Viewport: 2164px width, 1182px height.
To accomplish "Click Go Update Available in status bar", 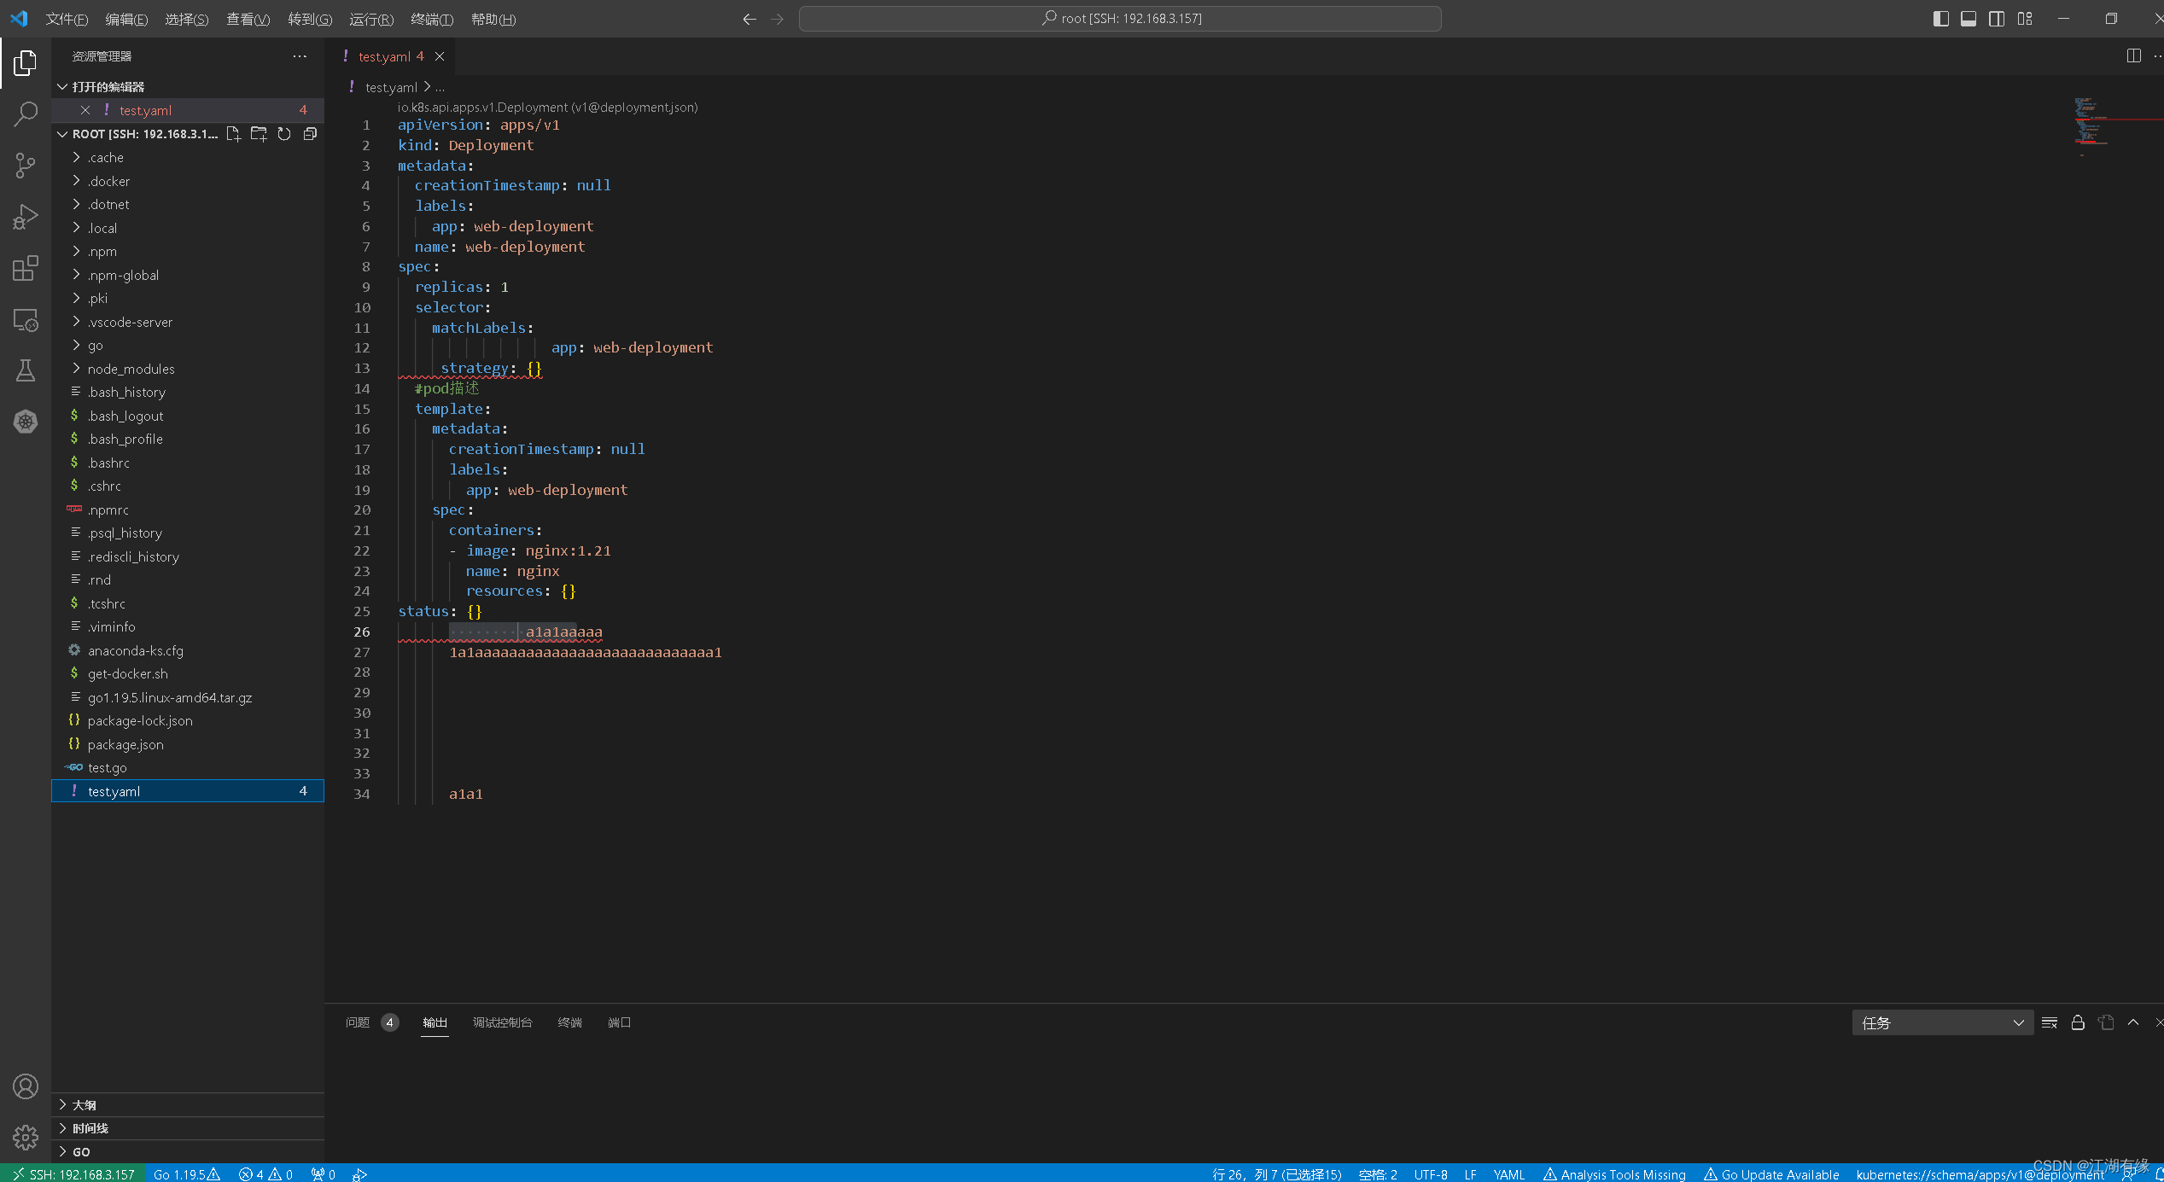I will coord(1771,1174).
